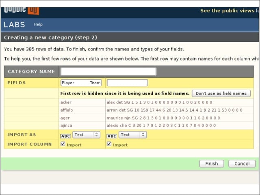Screen dimensions: 260x195
Task: Click the empty second field name box
Action: (127, 82)
